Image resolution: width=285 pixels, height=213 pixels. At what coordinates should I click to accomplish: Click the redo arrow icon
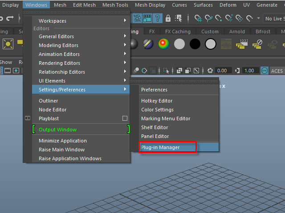click(x=10, y=19)
